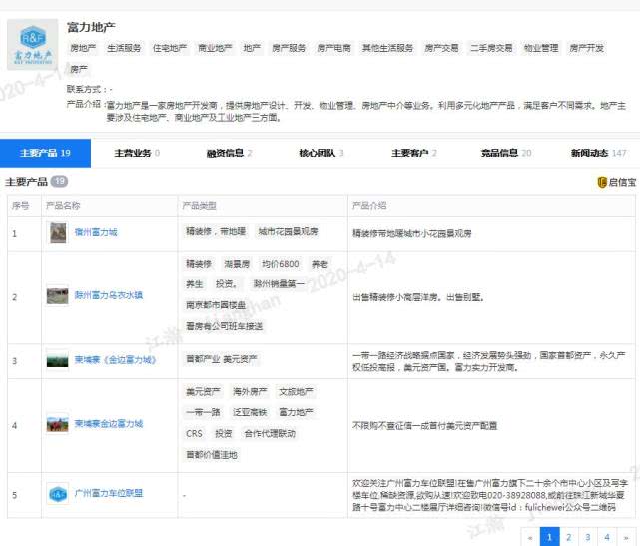Click the R&F 富力地产 company logo
The image size is (640, 546).
pos(32,45)
